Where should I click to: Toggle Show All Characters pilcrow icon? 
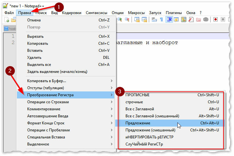click(161, 19)
